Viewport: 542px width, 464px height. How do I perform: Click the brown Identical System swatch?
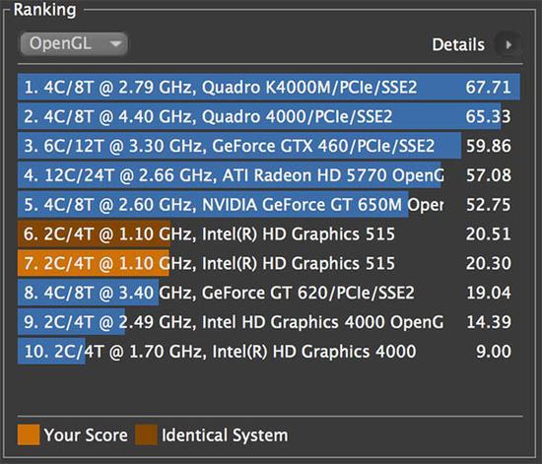click(146, 434)
